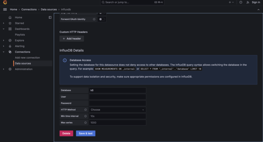Click the Forward OAuth Identity info icon
The image size is (263, 142).
(x=94, y=19)
